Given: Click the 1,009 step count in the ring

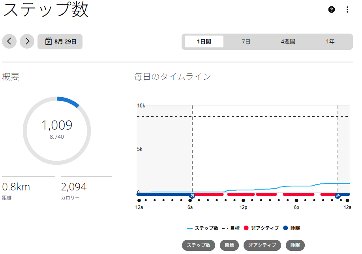Looking at the screenshot, I should click(x=57, y=125).
